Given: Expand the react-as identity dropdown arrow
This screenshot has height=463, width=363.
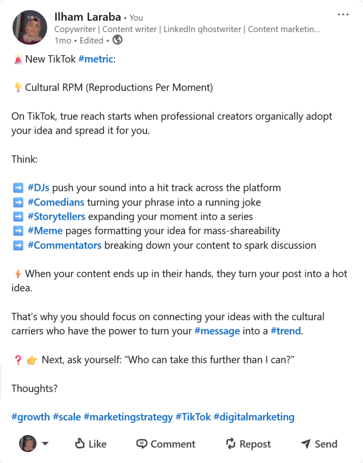Looking at the screenshot, I should [x=45, y=444].
